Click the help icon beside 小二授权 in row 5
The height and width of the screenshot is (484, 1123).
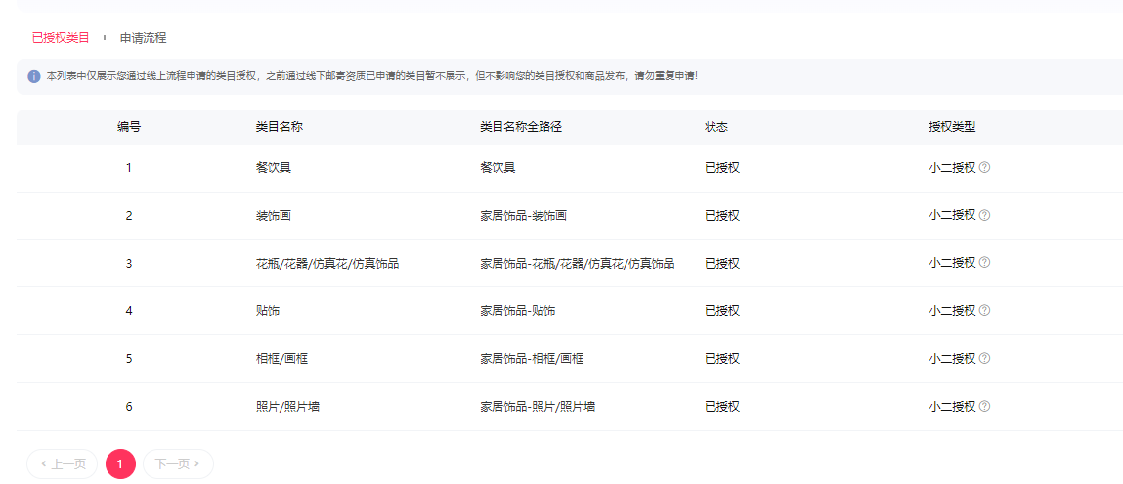pyautogui.click(x=984, y=359)
